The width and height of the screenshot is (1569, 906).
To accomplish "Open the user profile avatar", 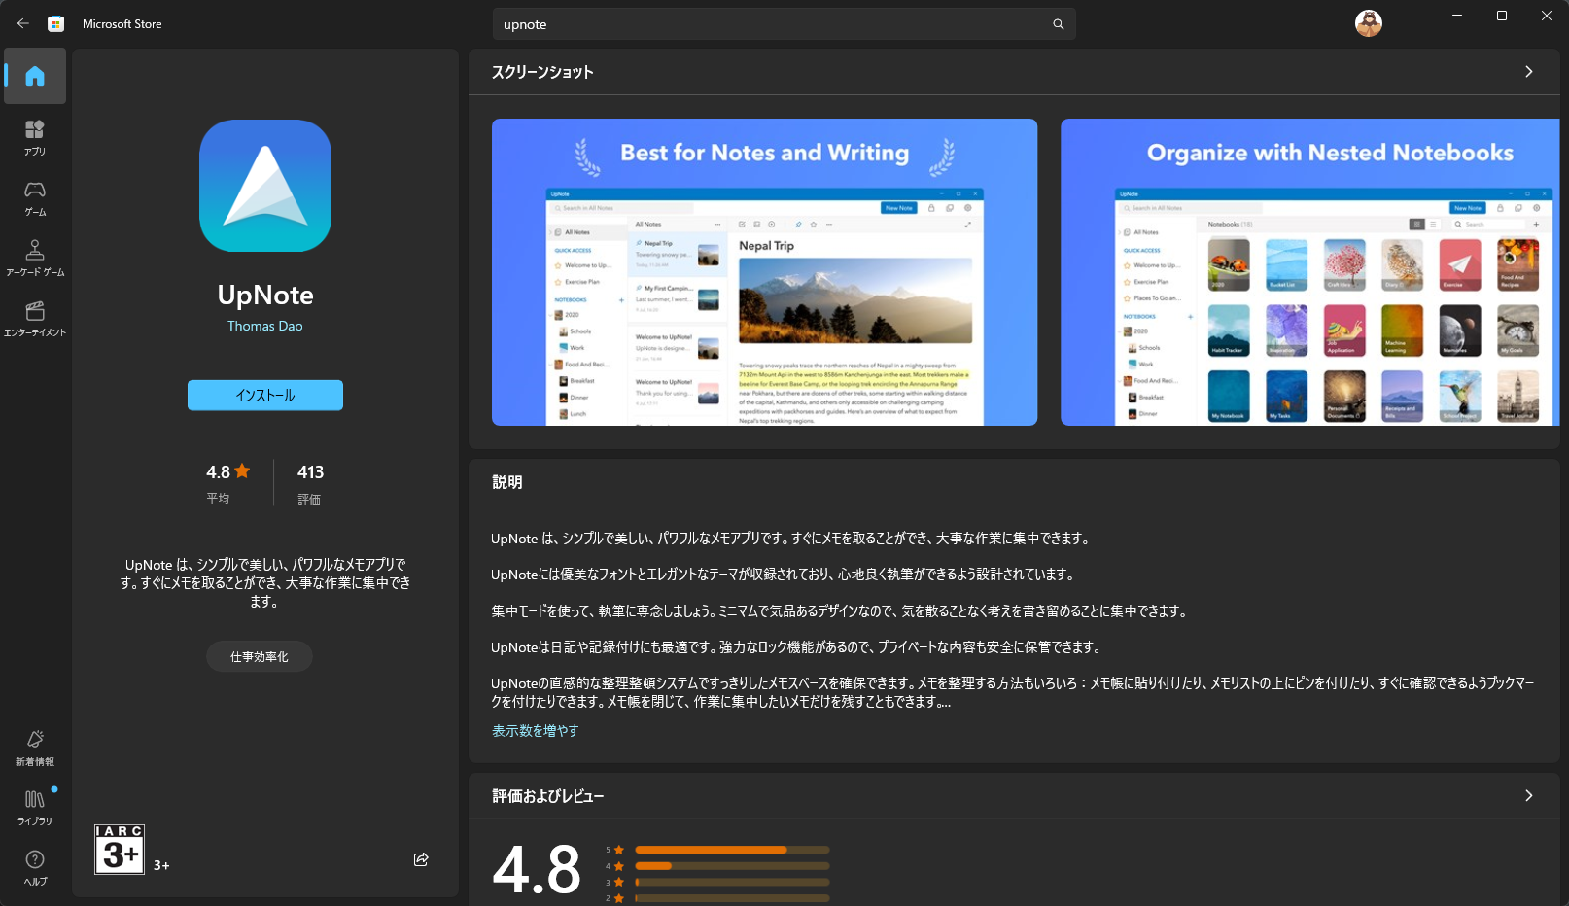I will tap(1369, 23).
